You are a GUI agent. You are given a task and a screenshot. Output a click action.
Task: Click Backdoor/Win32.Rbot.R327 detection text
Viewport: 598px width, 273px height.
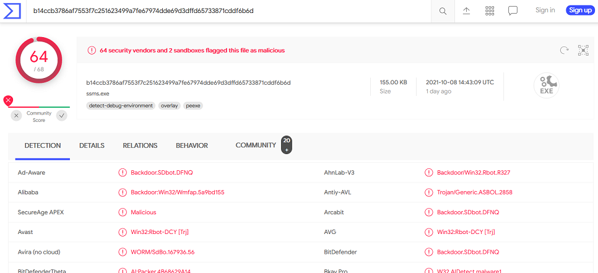pyautogui.click(x=474, y=173)
